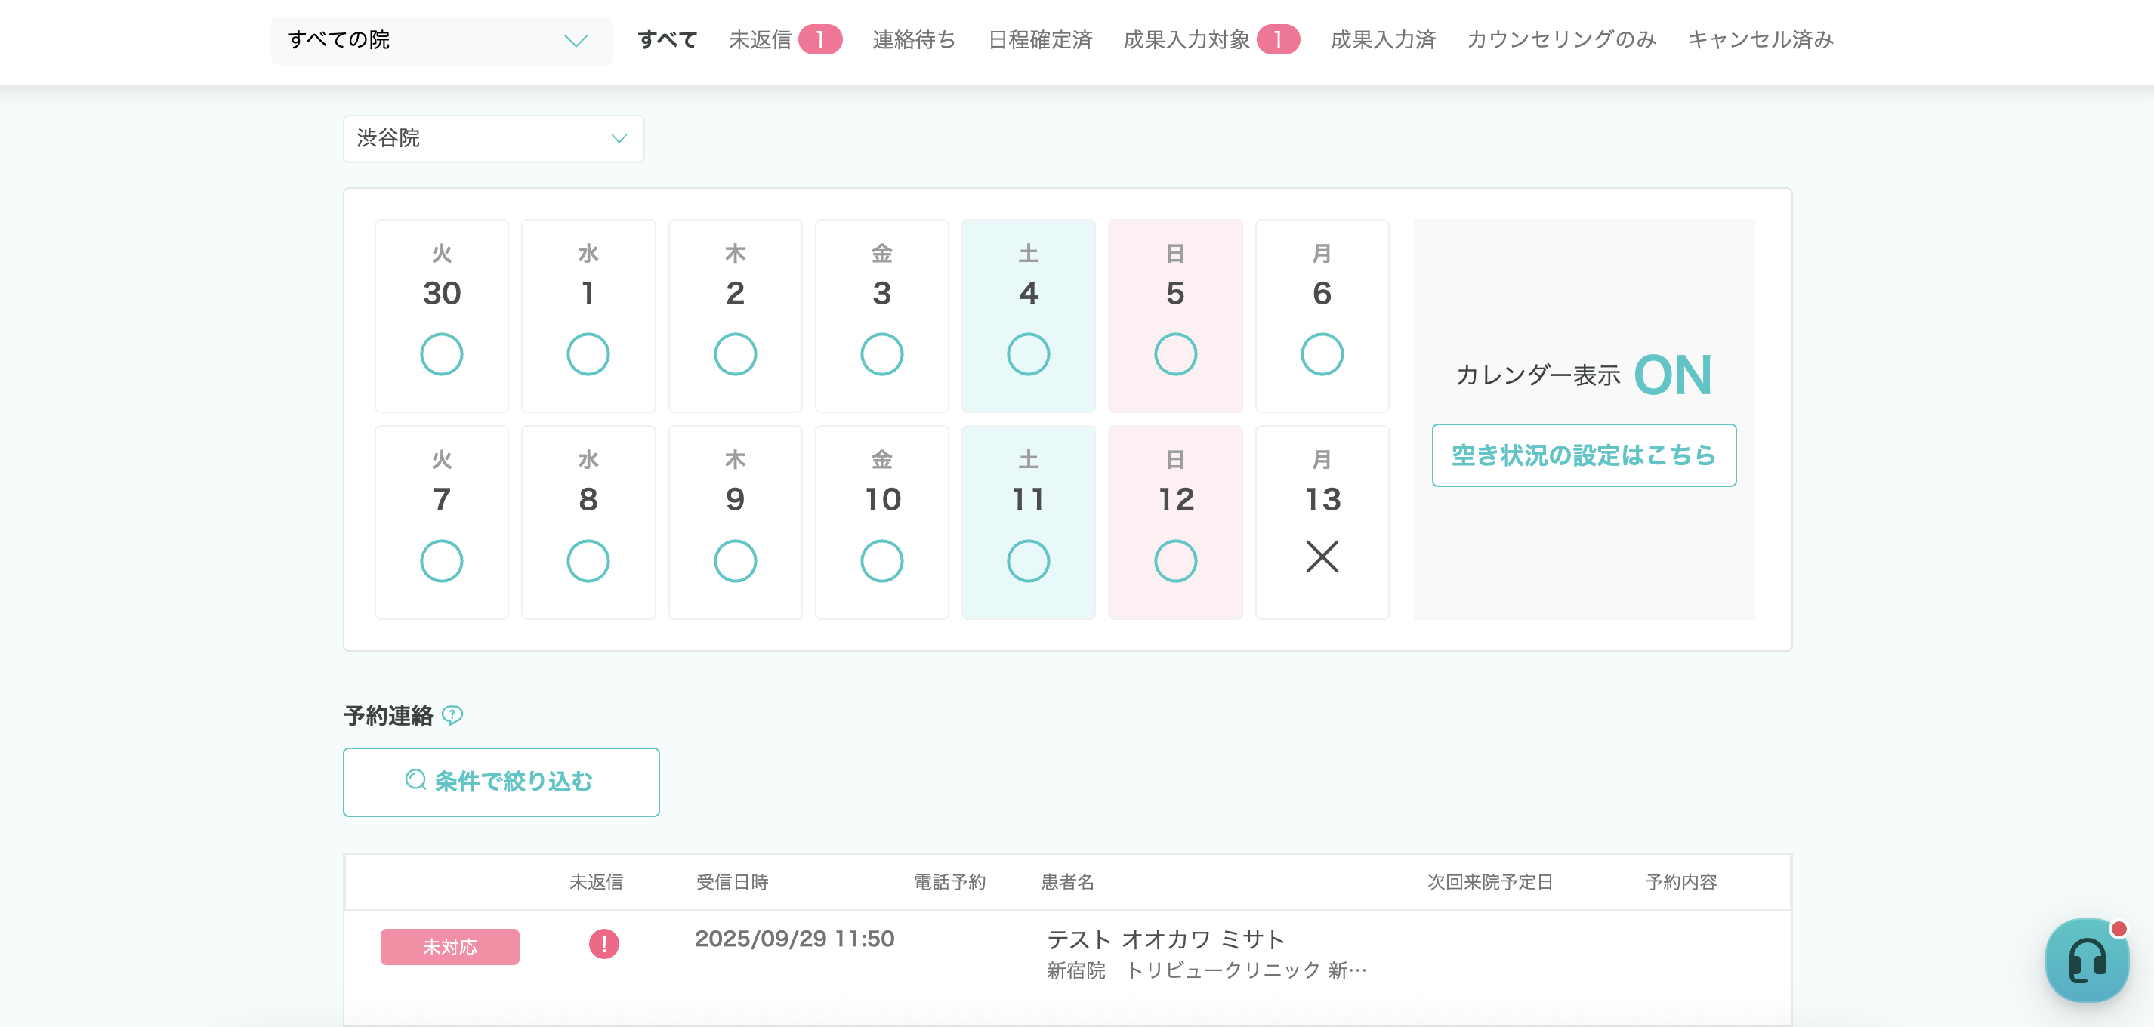2154x1027 pixels.
Task: Click the availability circle on Friday 10
Action: [x=881, y=560]
